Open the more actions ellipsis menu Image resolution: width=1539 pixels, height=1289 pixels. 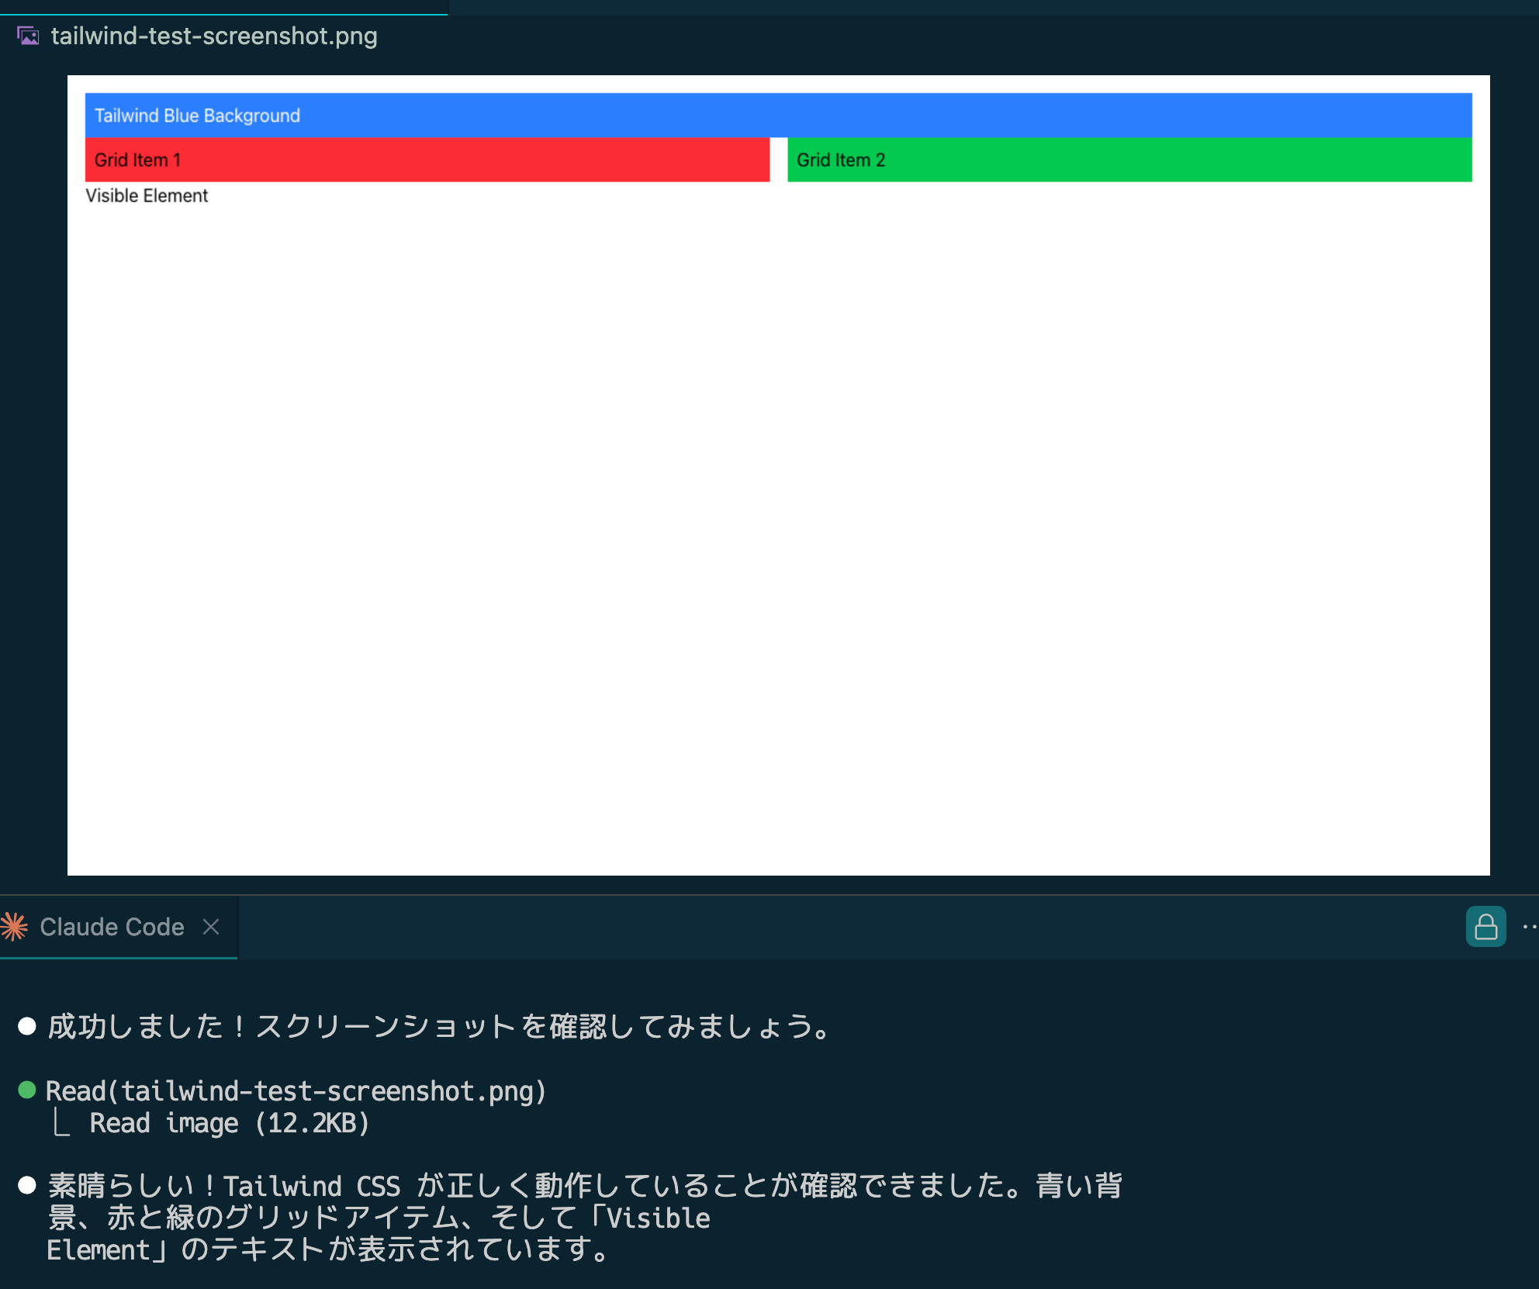[x=1529, y=927]
